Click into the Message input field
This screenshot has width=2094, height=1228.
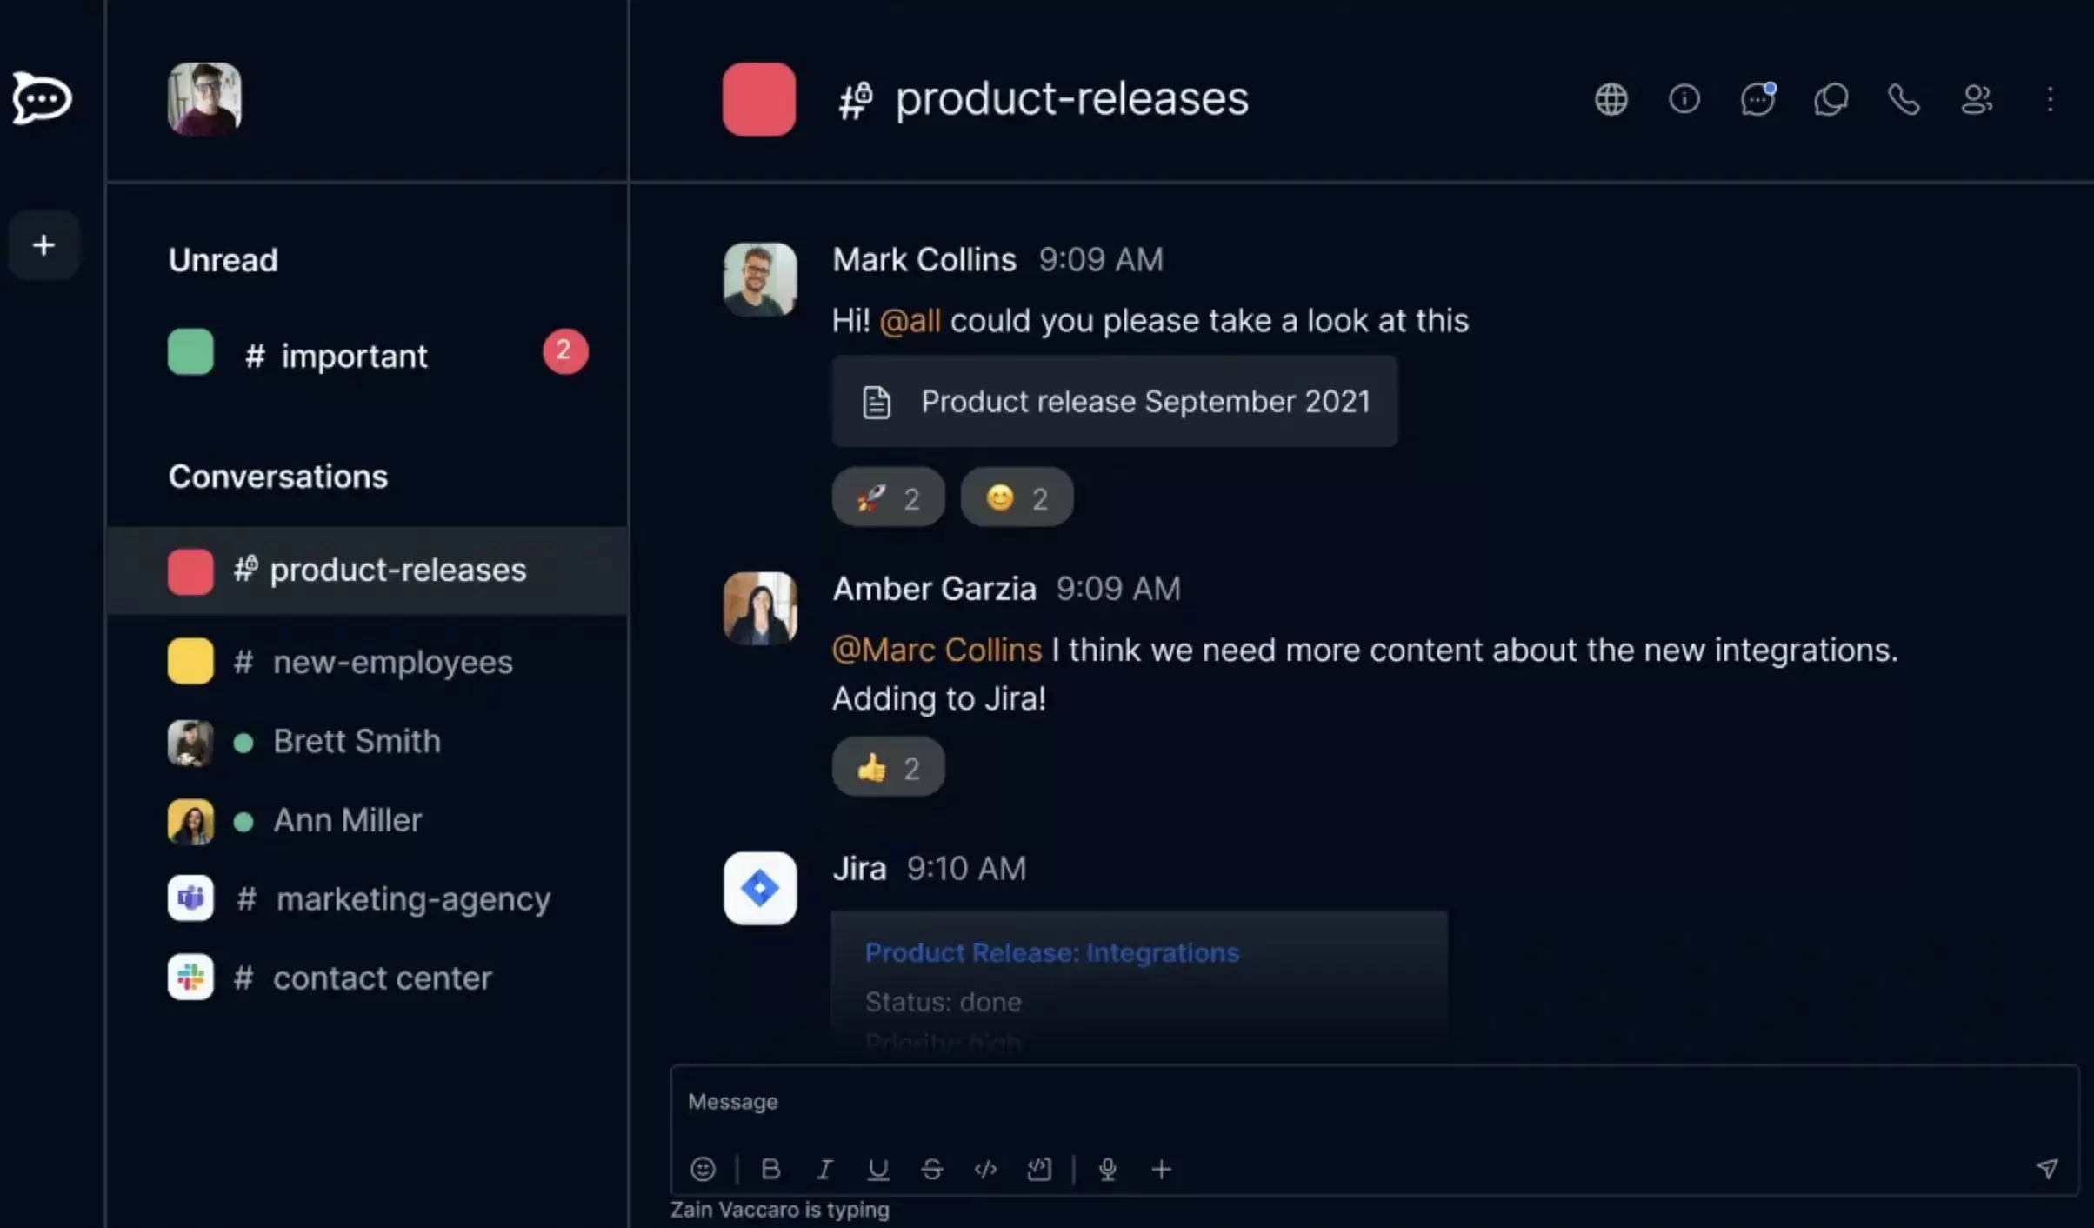pos(1374,1102)
